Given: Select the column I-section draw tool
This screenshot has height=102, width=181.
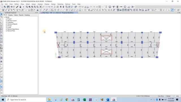Looking at the screenshot, I should coord(1,26).
